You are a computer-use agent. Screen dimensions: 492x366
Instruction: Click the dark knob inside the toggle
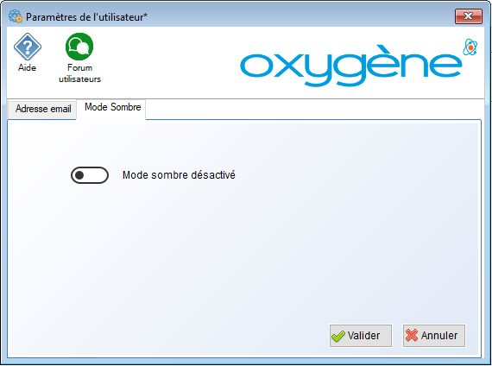coord(79,175)
